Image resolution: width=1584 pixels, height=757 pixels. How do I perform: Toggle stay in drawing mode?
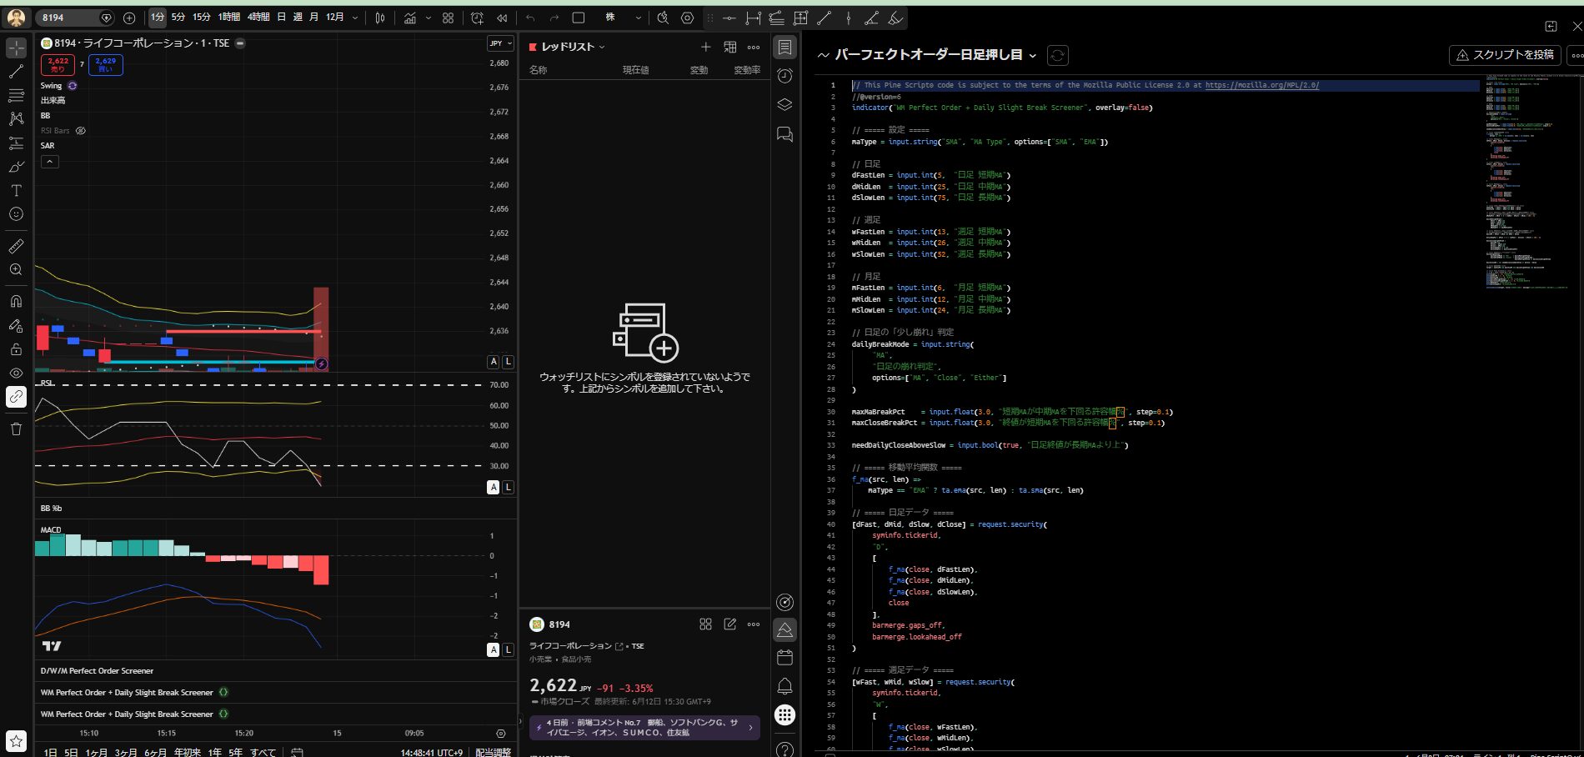(16, 325)
